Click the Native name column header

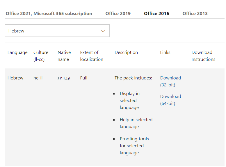64,56
